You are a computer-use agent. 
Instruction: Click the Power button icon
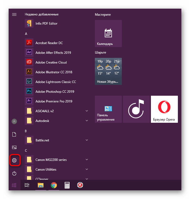coord(14,173)
